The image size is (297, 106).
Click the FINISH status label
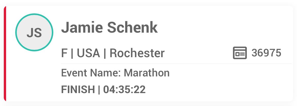(x=78, y=89)
